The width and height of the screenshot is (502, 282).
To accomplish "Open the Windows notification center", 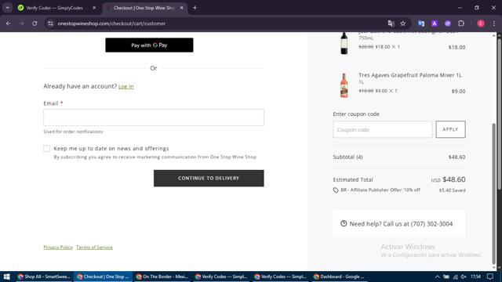I will (x=490, y=277).
